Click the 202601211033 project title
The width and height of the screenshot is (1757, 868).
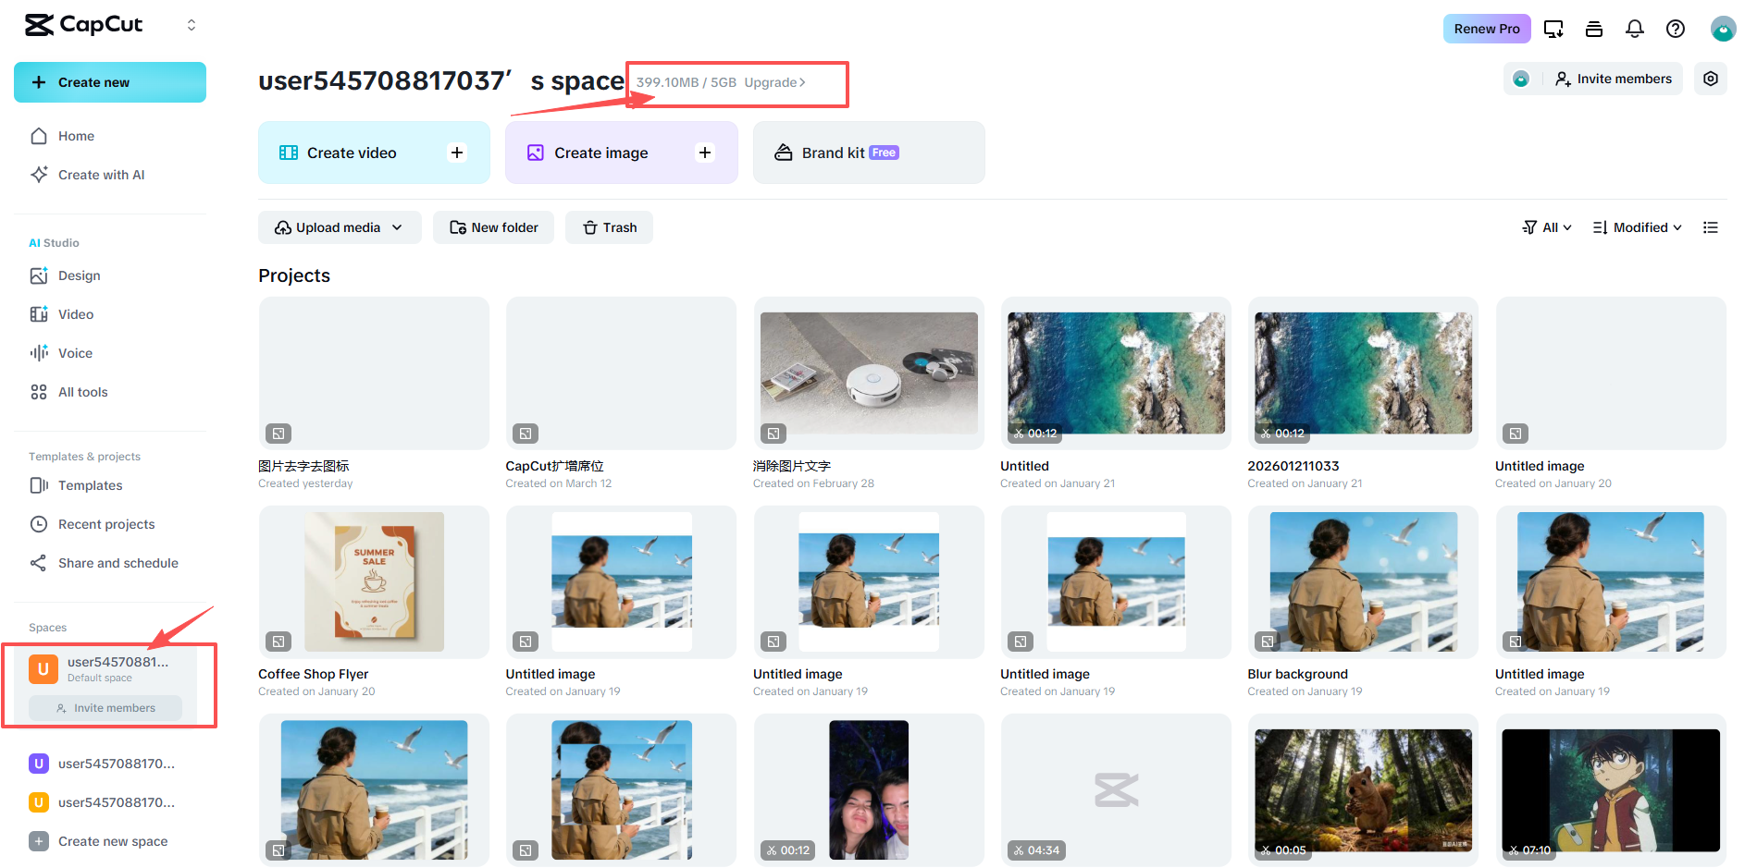tap(1293, 466)
